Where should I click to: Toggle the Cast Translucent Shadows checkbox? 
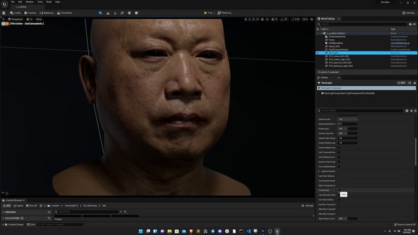click(x=339, y=152)
